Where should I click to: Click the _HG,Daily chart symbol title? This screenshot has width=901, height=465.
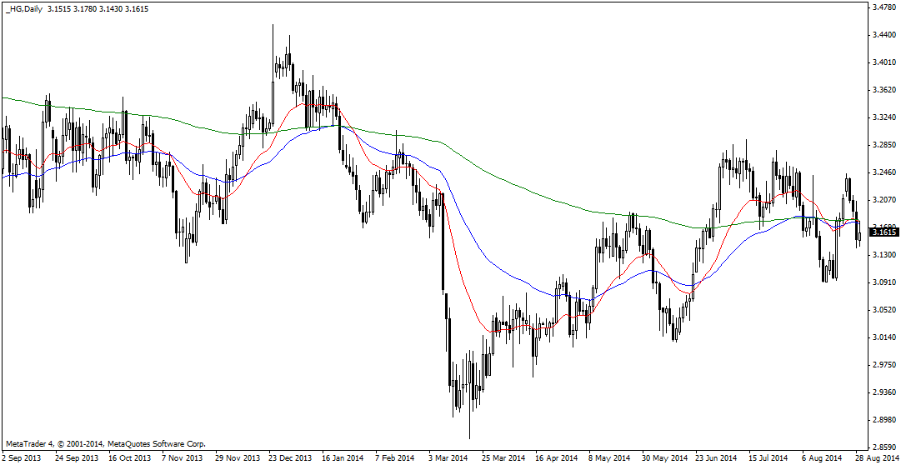pyautogui.click(x=25, y=8)
